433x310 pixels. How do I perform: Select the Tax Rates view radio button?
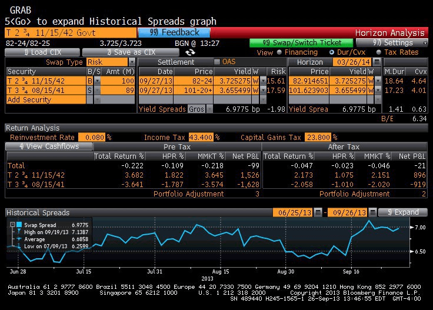[378, 52]
